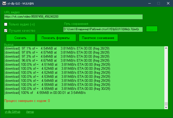
Task: Minimize the yt-dlp GUI window
Action: coord(150,4)
